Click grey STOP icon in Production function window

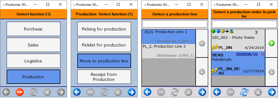pos(90,92)
